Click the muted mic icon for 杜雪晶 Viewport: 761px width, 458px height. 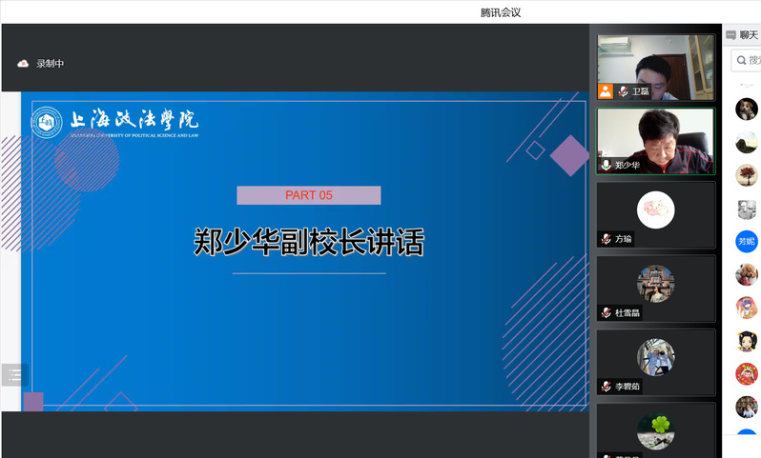tap(606, 312)
